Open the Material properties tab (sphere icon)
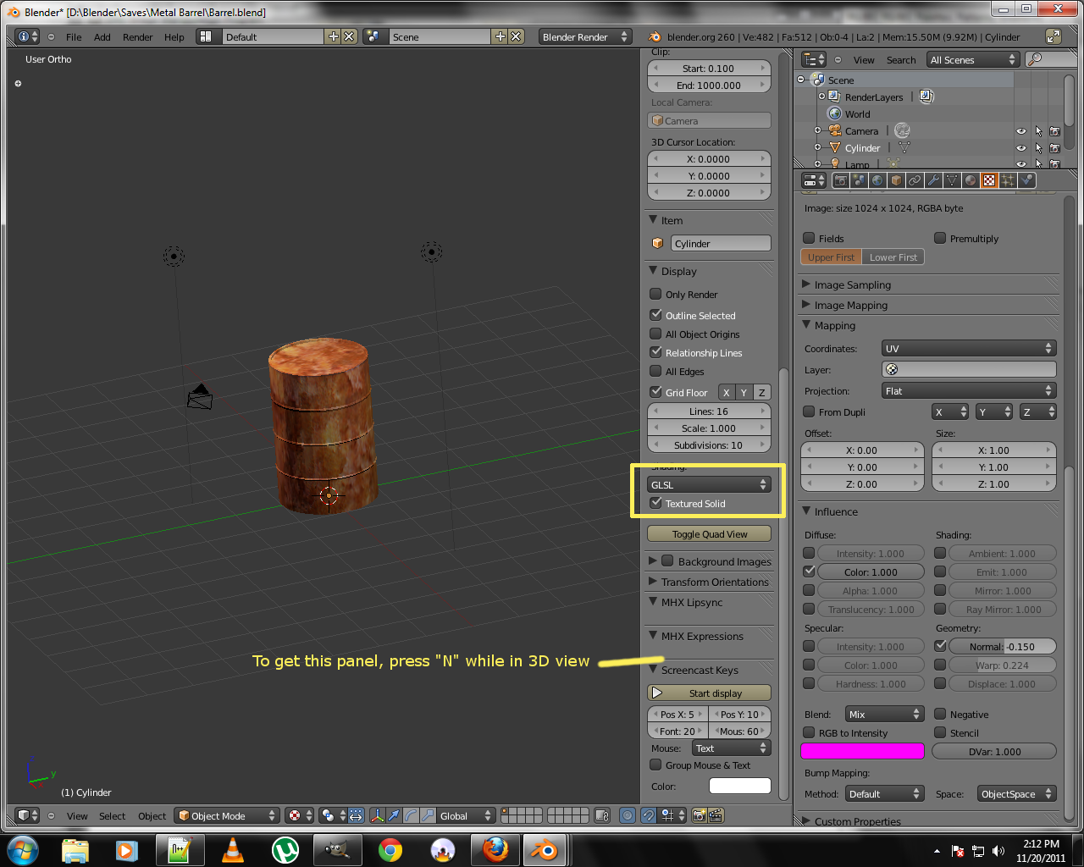The image size is (1084, 867). click(x=971, y=180)
